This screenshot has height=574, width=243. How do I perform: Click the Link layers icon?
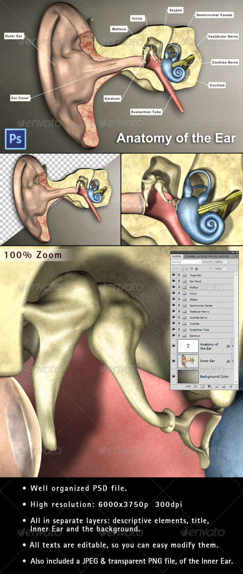[188, 386]
